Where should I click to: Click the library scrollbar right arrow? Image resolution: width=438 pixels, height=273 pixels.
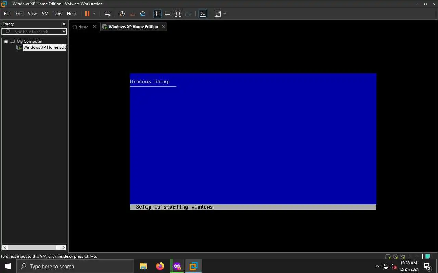pos(64,247)
